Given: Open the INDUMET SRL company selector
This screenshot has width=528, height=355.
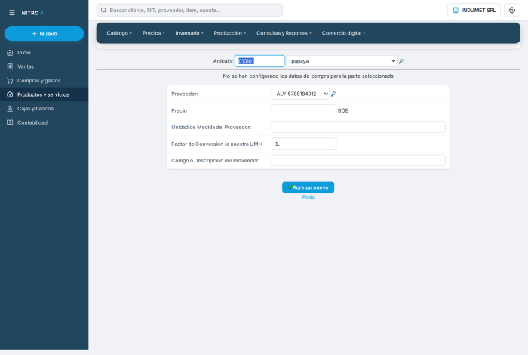Looking at the screenshot, I should click(474, 10).
